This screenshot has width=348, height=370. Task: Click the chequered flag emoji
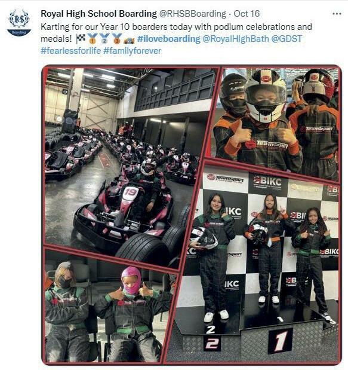click(x=81, y=39)
